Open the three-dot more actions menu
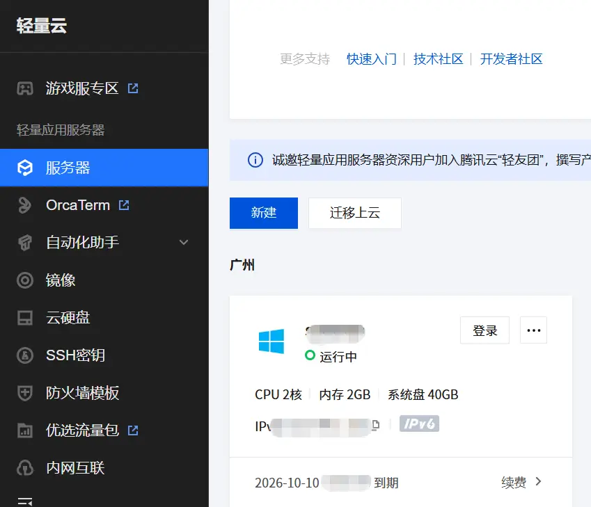This screenshot has width=591, height=507. point(533,330)
